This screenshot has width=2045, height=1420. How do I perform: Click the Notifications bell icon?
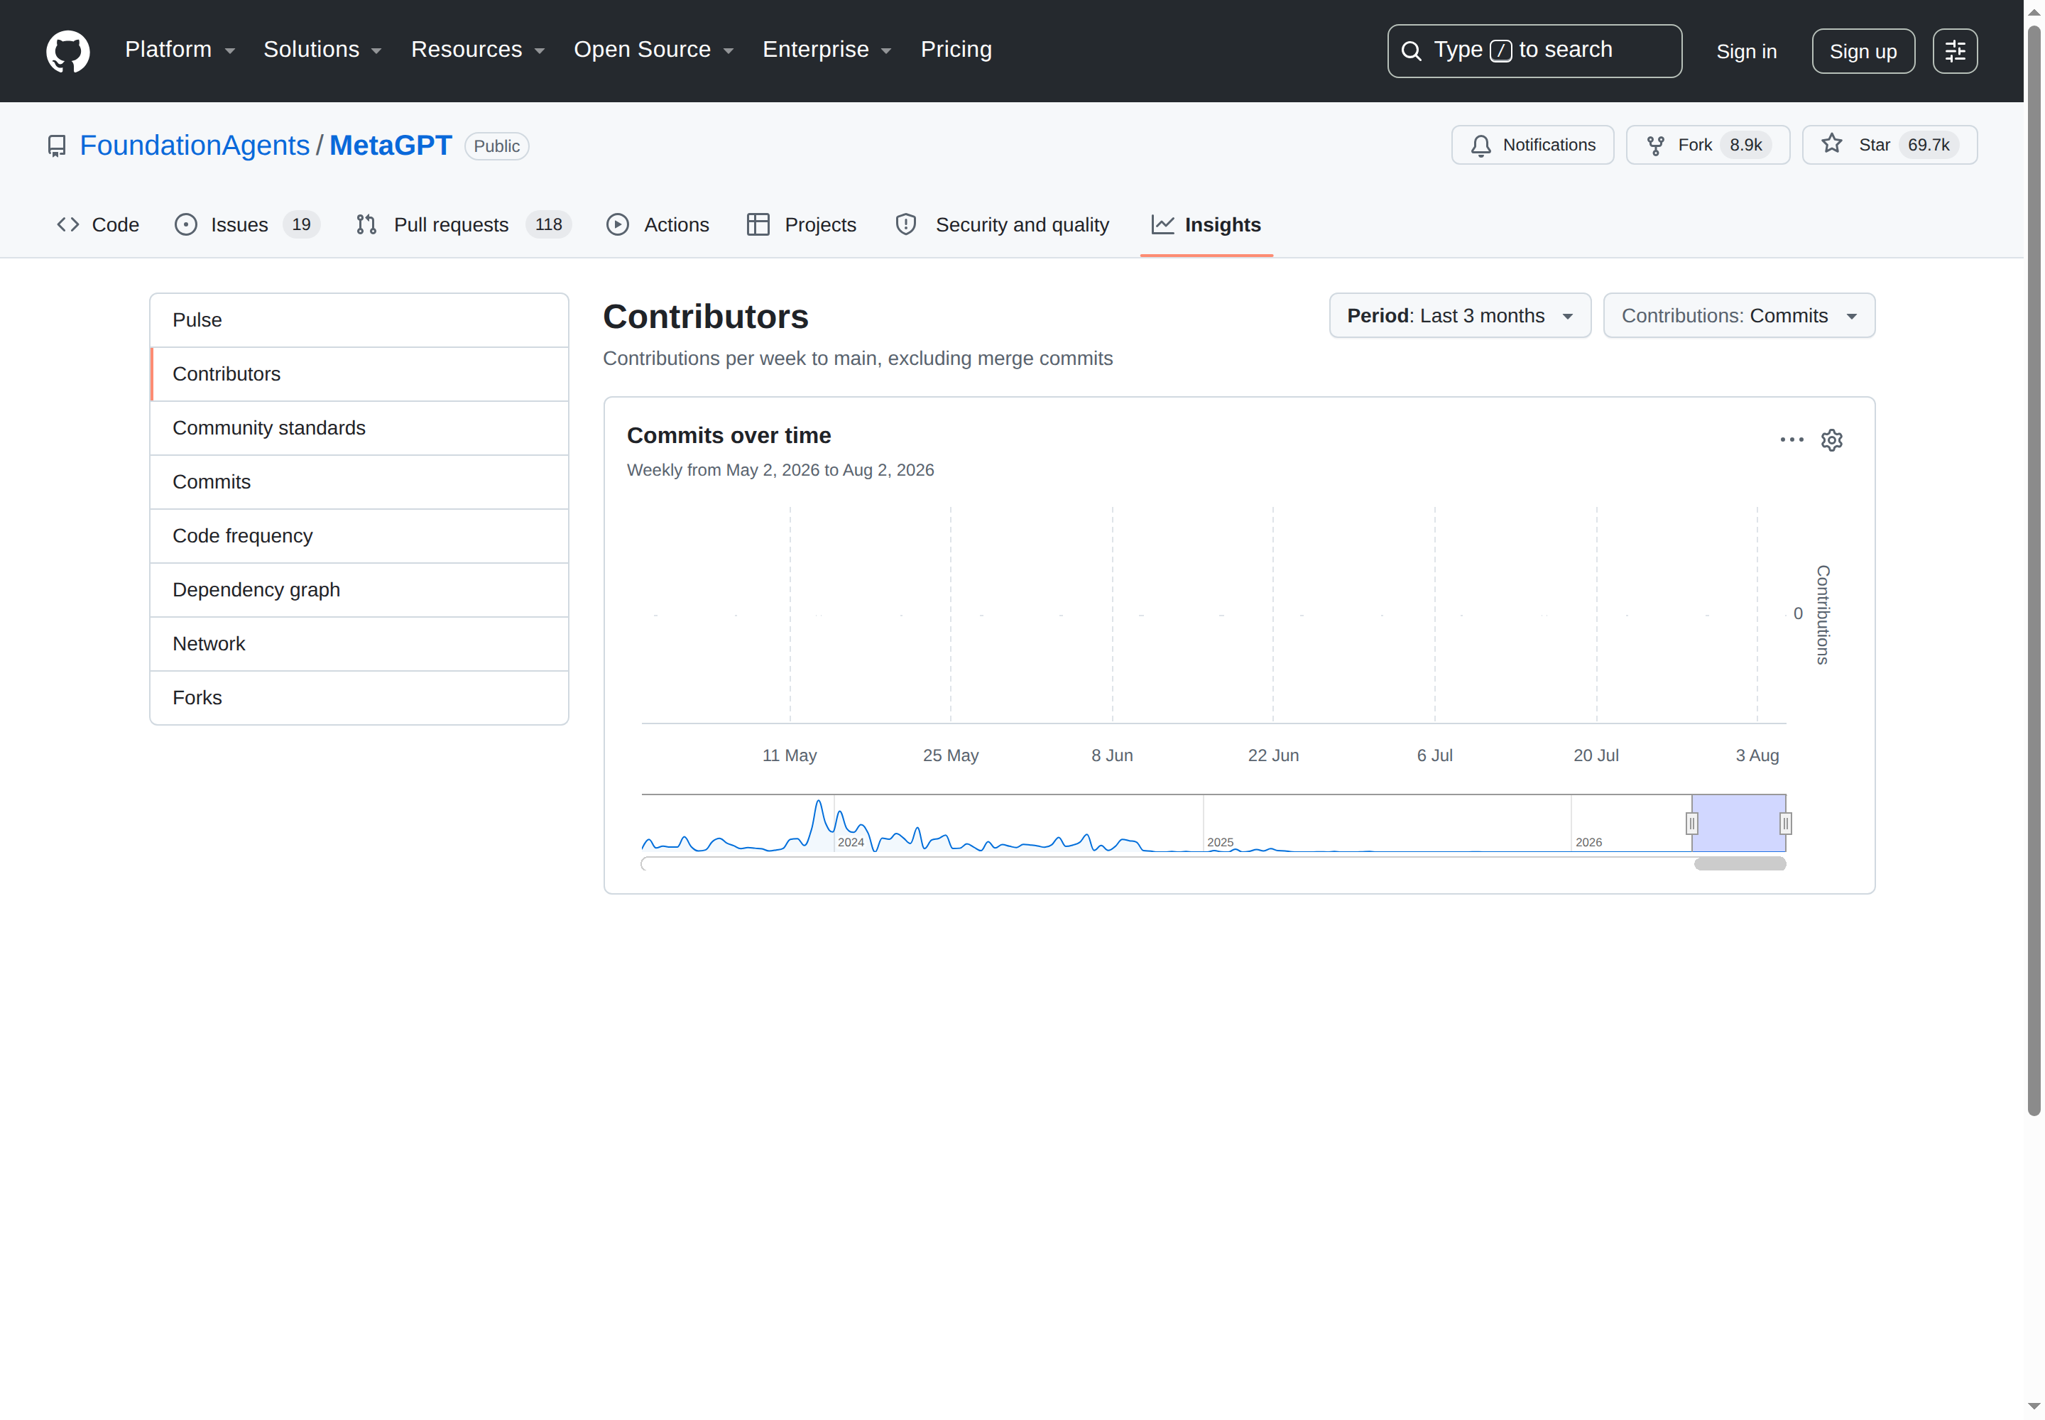pos(1480,145)
